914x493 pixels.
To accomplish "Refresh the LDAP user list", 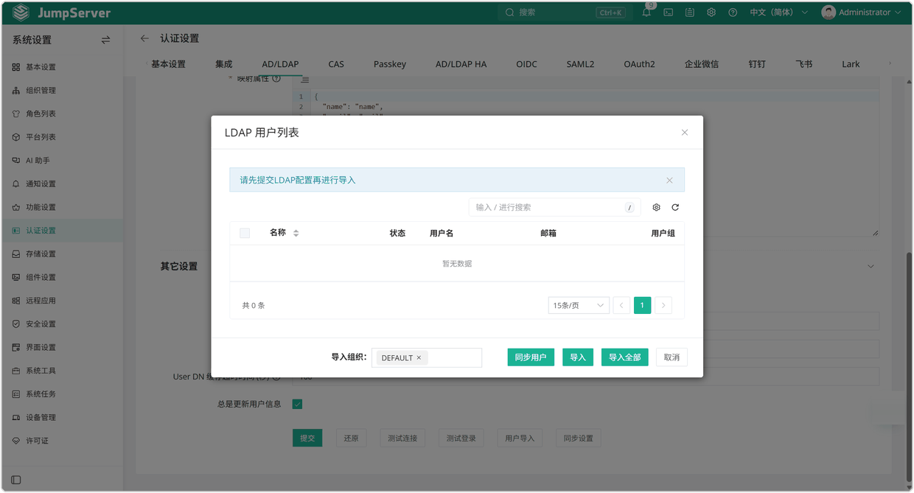I will (675, 208).
